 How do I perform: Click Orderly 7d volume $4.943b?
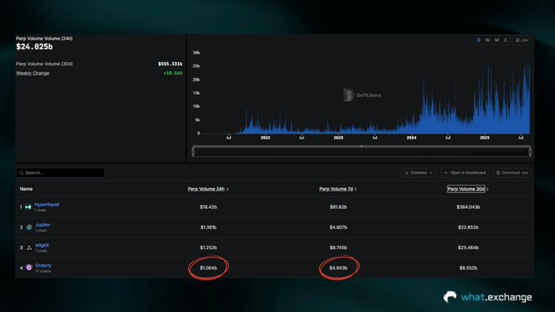point(339,268)
